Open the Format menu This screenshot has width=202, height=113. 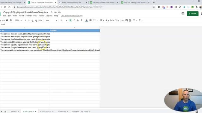pyautogui.click(x=28, y=16)
